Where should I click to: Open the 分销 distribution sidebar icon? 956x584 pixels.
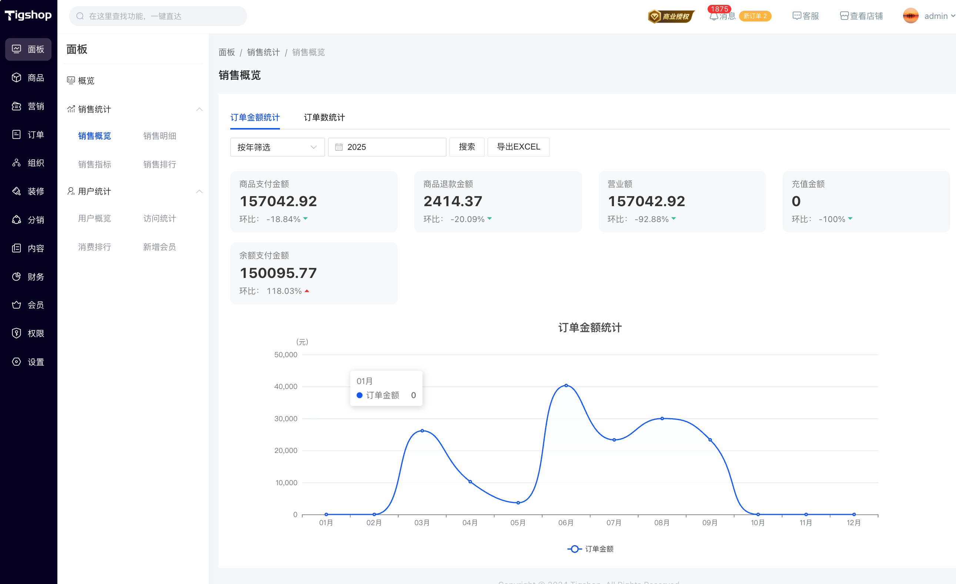[16, 220]
